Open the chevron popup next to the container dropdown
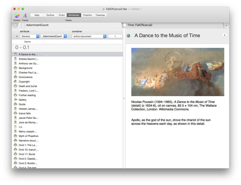 115,36
